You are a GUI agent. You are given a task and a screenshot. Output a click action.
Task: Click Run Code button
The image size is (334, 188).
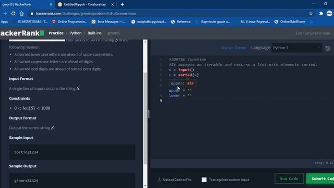pyautogui.click(x=289, y=179)
